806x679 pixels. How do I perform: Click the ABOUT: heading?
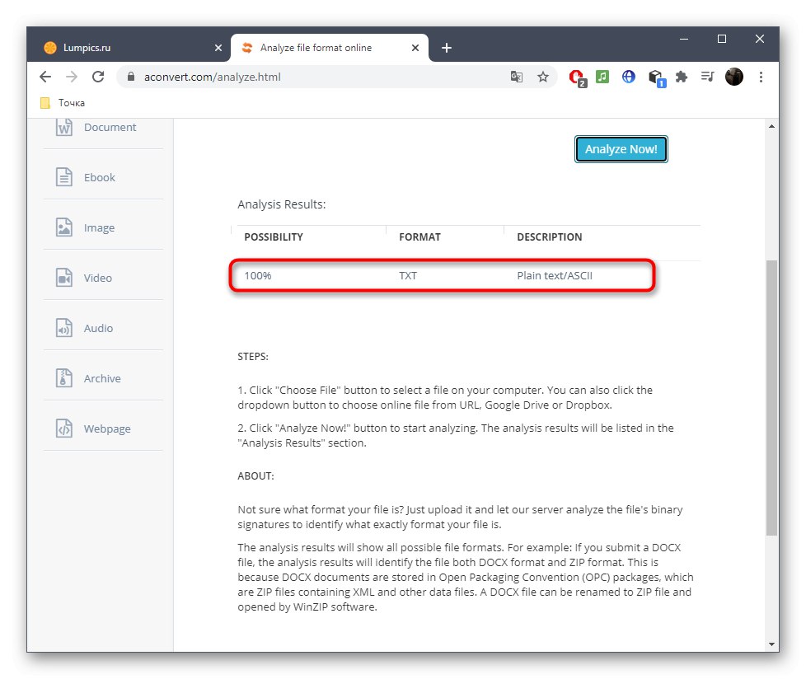tap(255, 476)
